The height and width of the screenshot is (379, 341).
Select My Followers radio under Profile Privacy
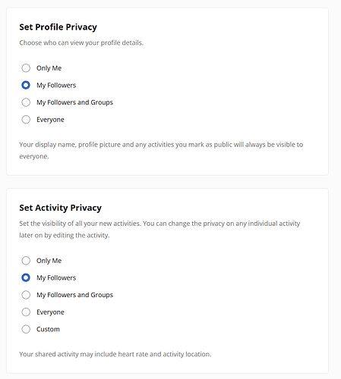pos(26,85)
